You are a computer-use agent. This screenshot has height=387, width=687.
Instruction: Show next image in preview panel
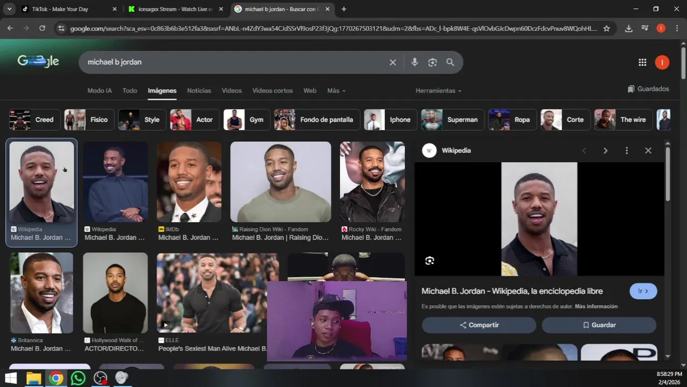605,151
